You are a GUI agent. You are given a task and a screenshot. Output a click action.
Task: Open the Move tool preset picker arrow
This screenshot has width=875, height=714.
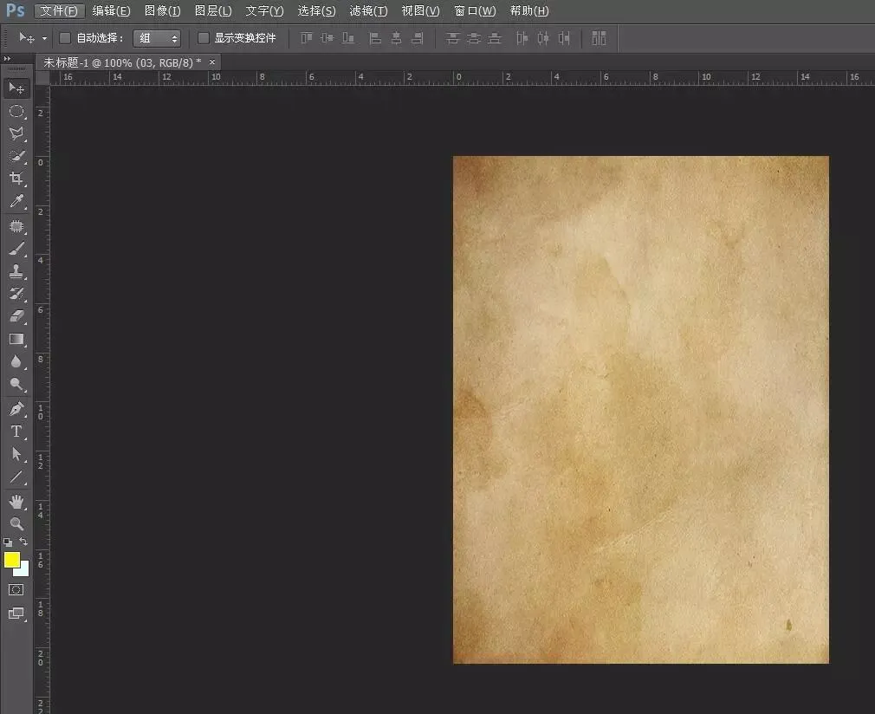44,39
